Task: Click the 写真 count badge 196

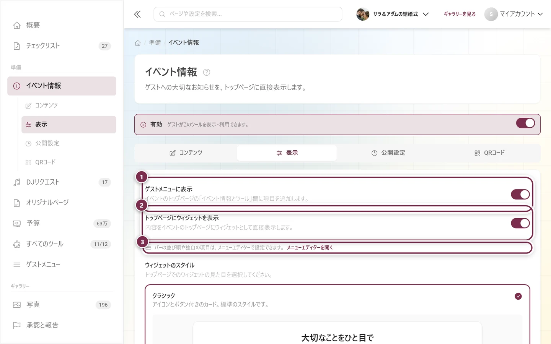Action: pyautogui.click(x=103, y=305)
